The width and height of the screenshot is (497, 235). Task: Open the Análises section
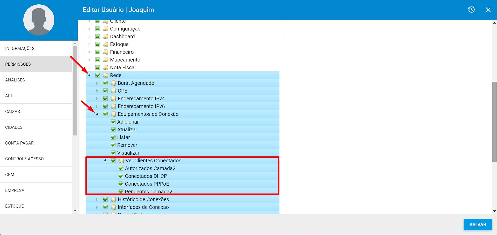pyautogui.click(x=36, y=80)
